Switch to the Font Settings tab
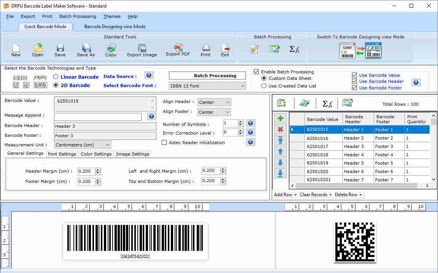 click(62, 154)
